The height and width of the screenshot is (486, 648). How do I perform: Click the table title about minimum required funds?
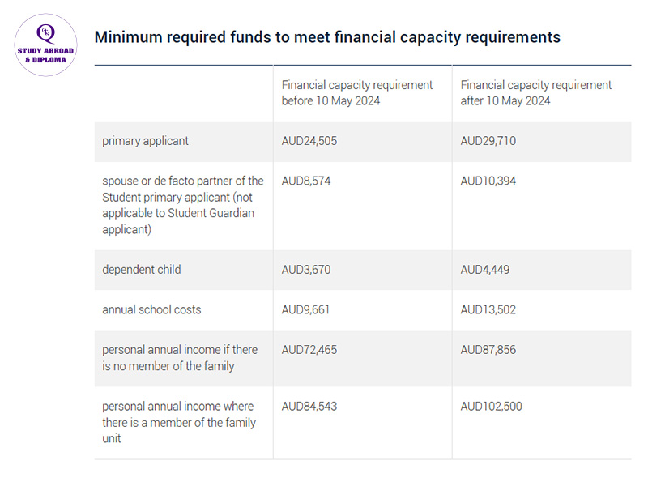pos(327,37)
